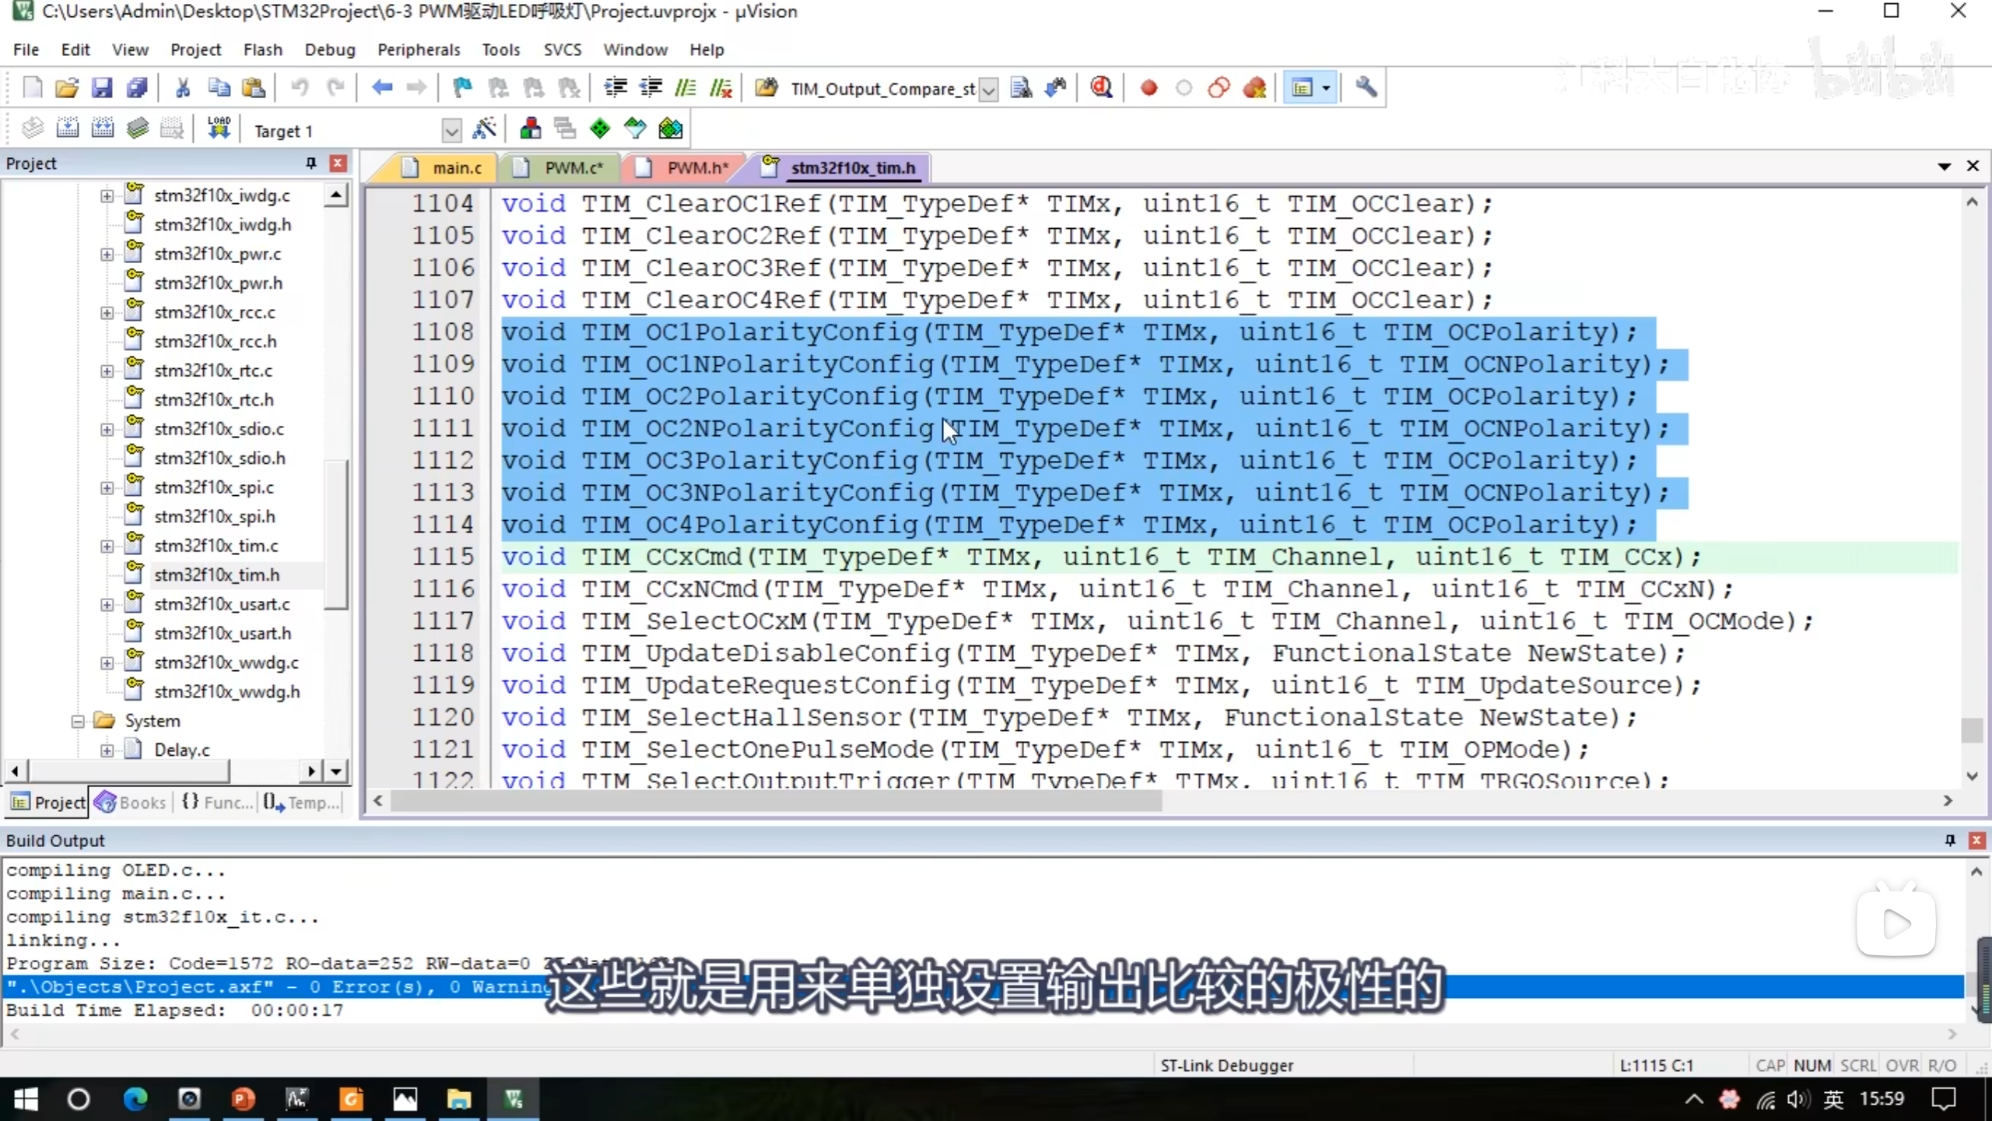Open the Target 1 dropdown

(451, 131)
